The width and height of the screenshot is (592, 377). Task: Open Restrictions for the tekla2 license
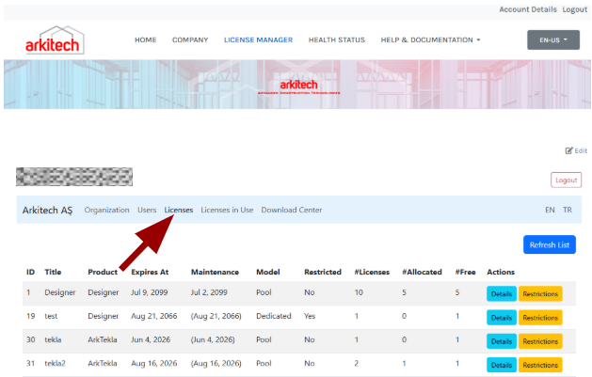[540, 365]
